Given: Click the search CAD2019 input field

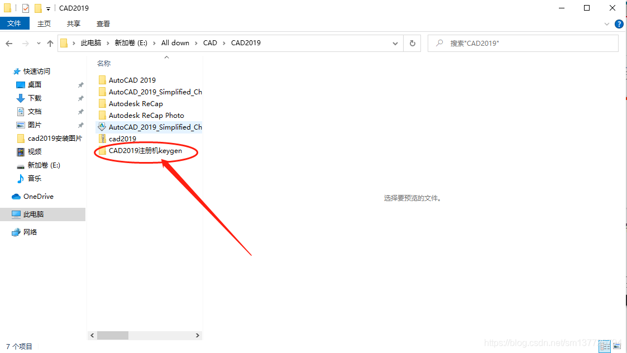Looking at the screenshot, I should (523, 43).
